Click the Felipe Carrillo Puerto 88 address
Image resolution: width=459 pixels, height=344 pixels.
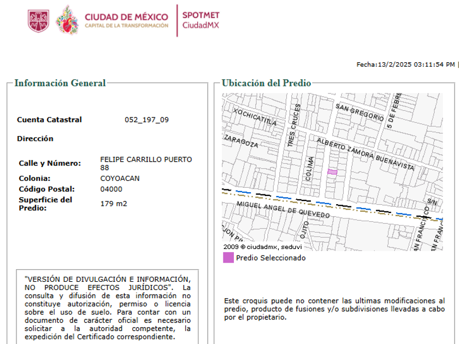[146, 163]
